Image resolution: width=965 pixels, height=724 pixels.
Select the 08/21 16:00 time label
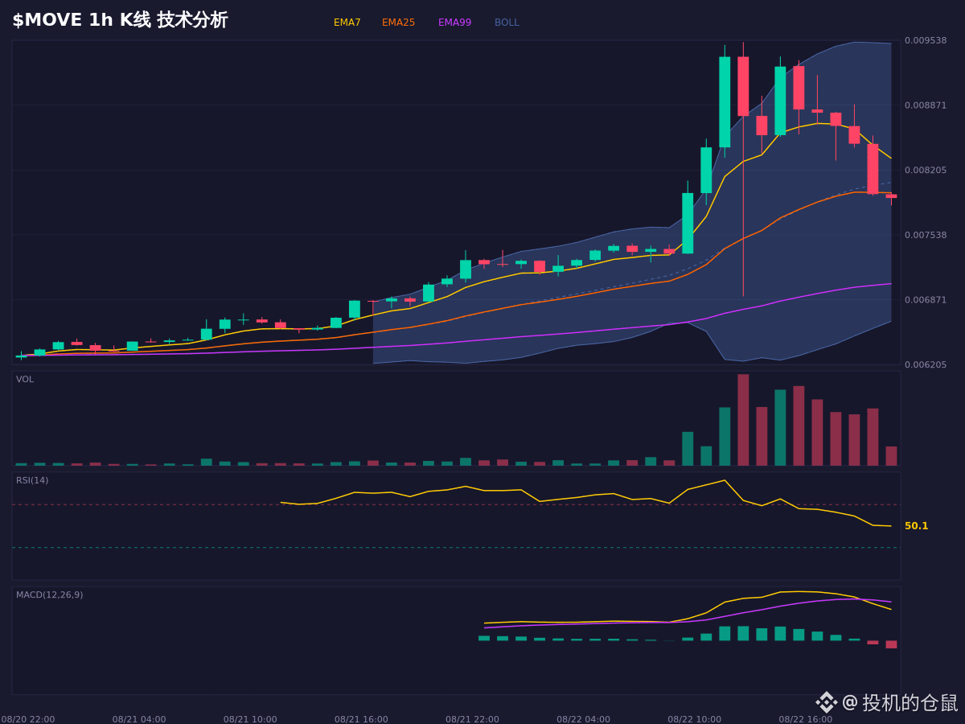click(361, 719)
